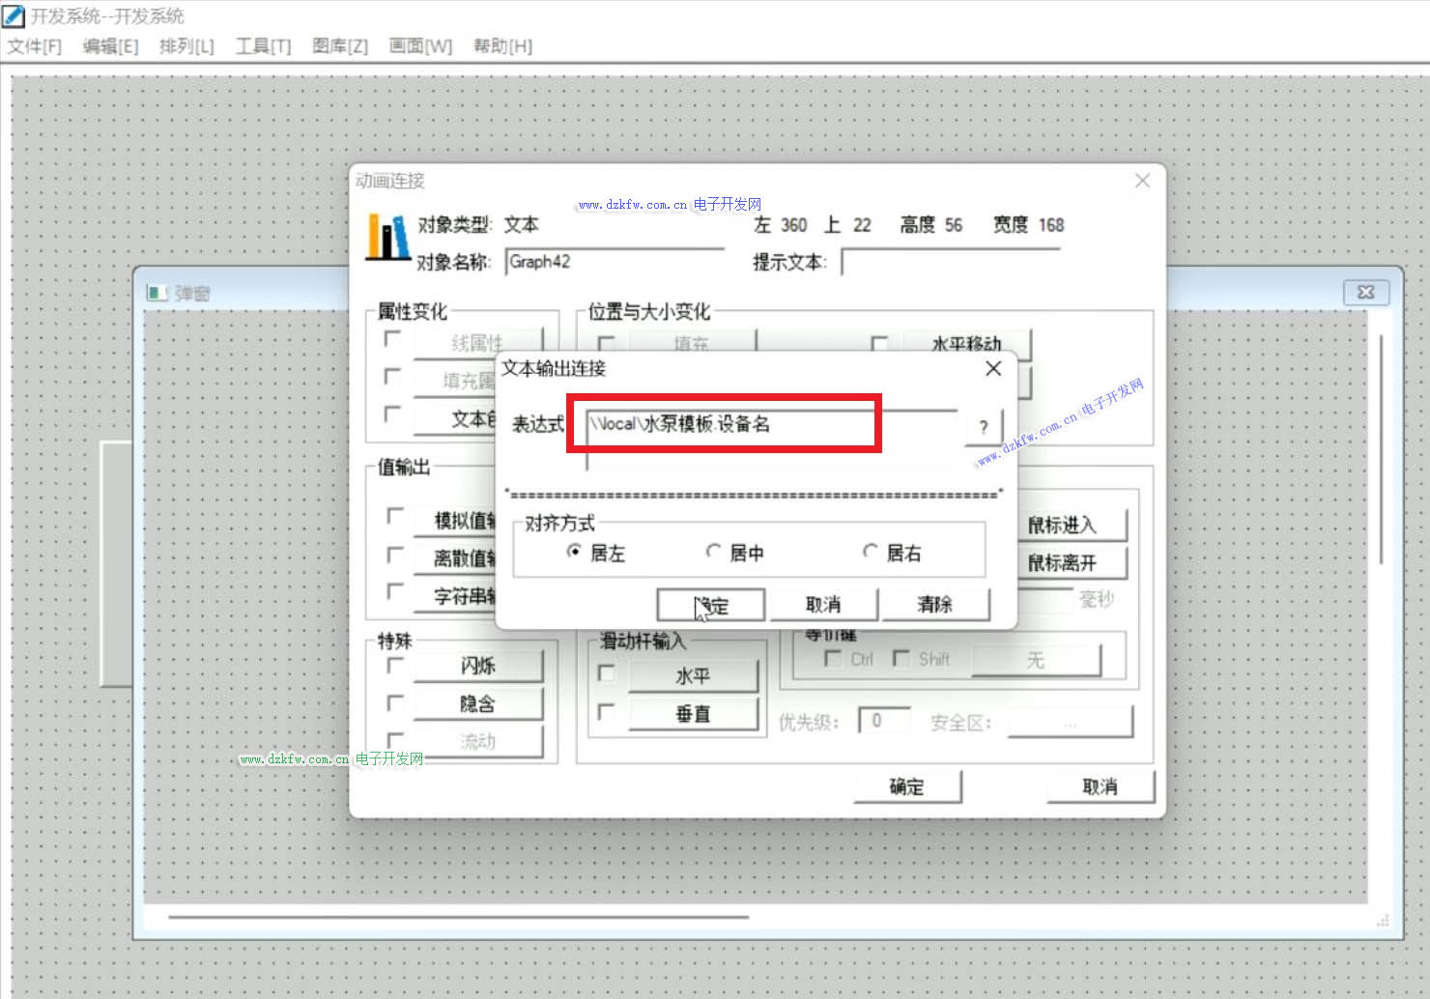
Task: Open the 文件[F] menu
Action: click(35, 46)
